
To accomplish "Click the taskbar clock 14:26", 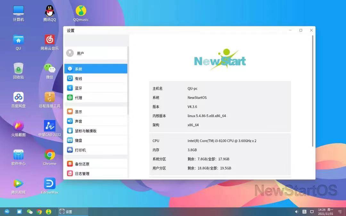I will (x=325, y=212).
